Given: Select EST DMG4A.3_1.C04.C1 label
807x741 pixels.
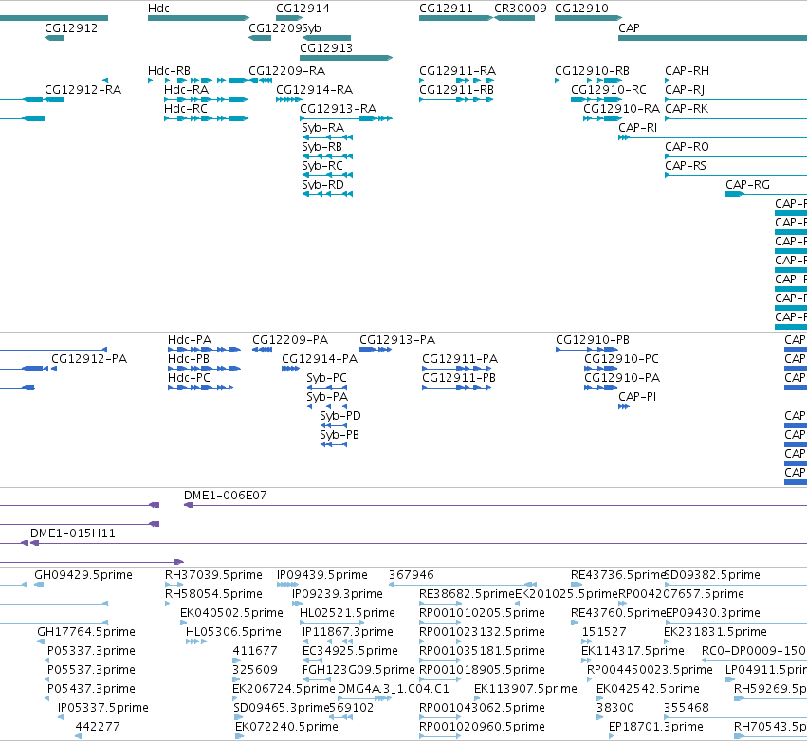Looking at the screenshot, I should point(394,689).
